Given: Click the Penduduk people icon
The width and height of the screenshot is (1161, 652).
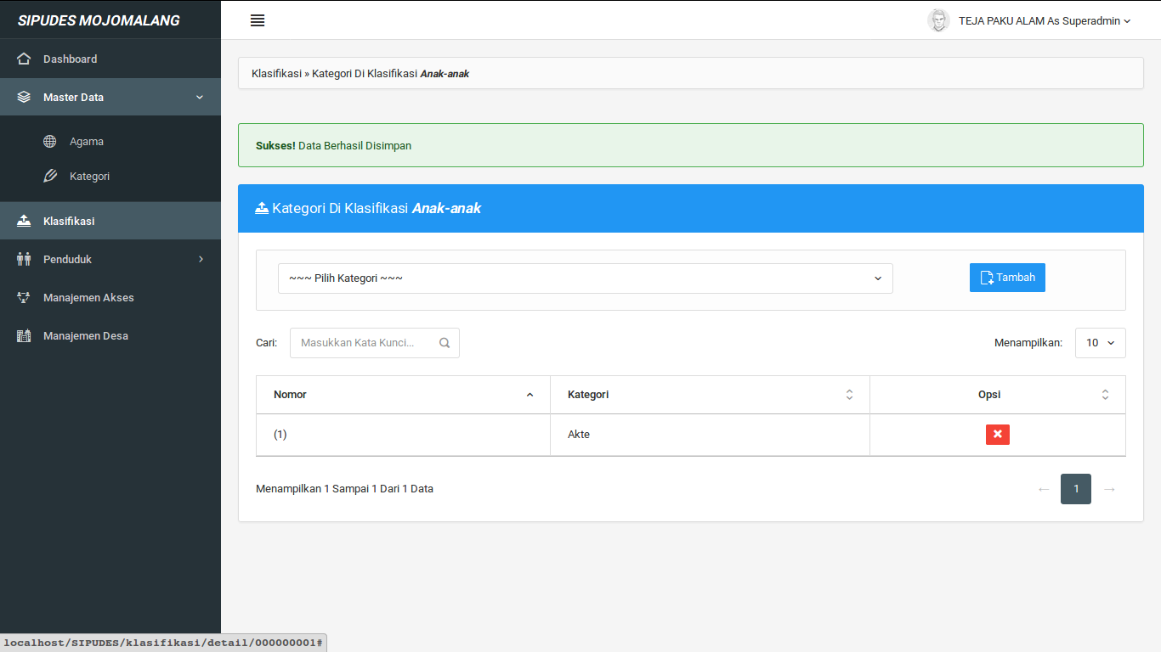Looking at the screenshot, I should click(x=24, y=259).
